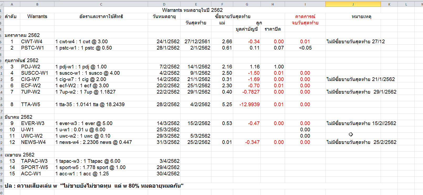Select the red 'คาดการณ์' heading

click(305, 17)
